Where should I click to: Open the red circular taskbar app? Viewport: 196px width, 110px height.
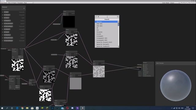click(x=67, y=108)
